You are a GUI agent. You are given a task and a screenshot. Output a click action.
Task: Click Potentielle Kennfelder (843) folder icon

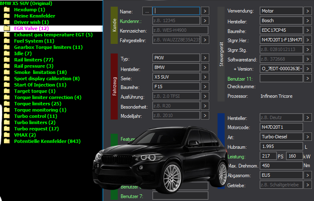click(x=7, y=141)
